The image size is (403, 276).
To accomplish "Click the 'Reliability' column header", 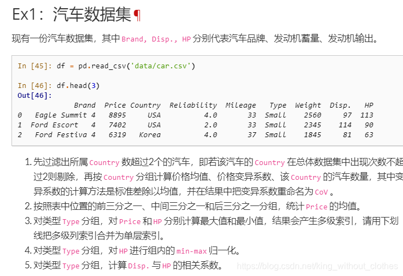I will click(193, 105).
